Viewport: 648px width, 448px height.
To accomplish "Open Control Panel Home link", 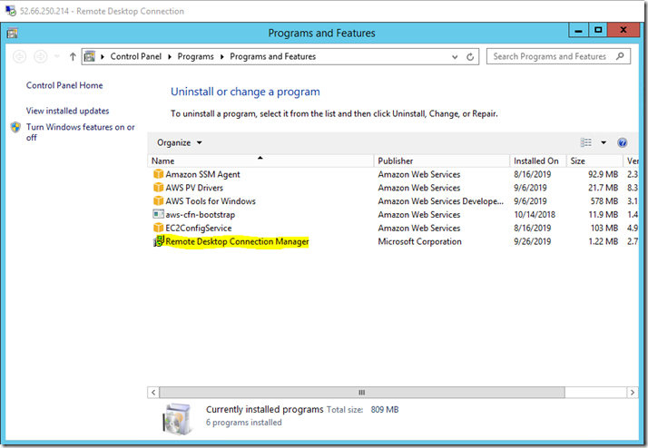I will pos(64,85).
